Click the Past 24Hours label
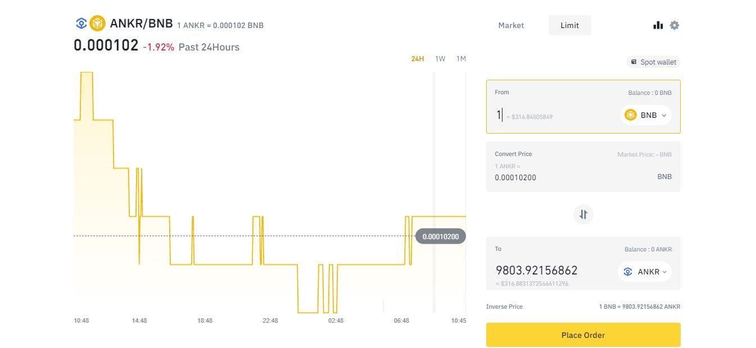Screen dimensions: 756x348 click(x=209, y=47)
